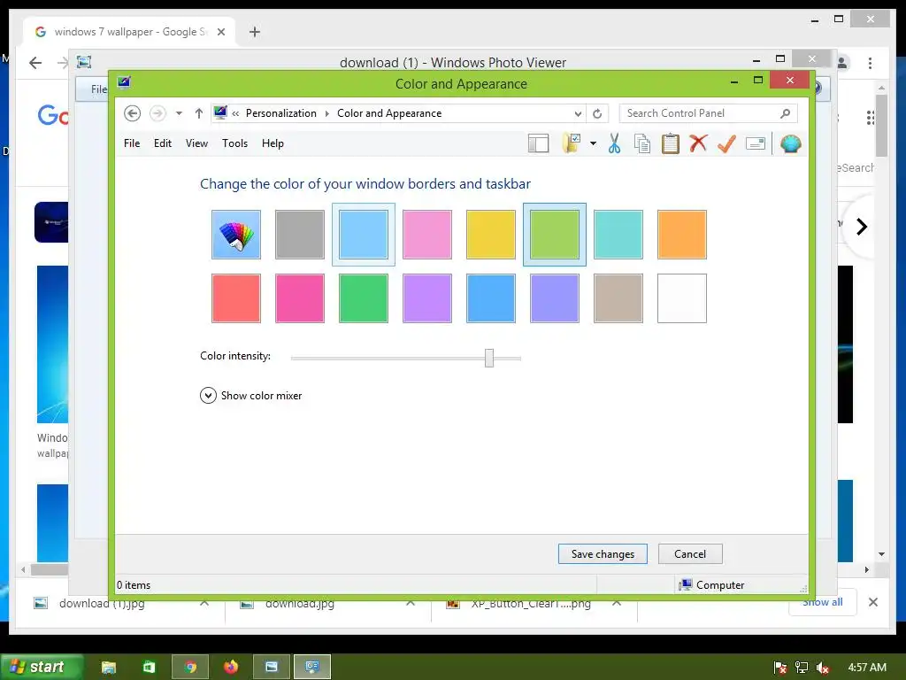
Task: Open Chrome's three-dot menu
Action: pyautogui.click(x=871, y=63)
